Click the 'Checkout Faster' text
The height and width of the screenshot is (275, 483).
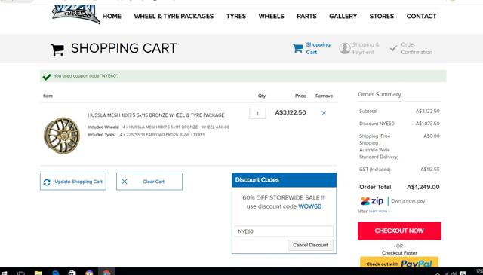pos(399,253)
